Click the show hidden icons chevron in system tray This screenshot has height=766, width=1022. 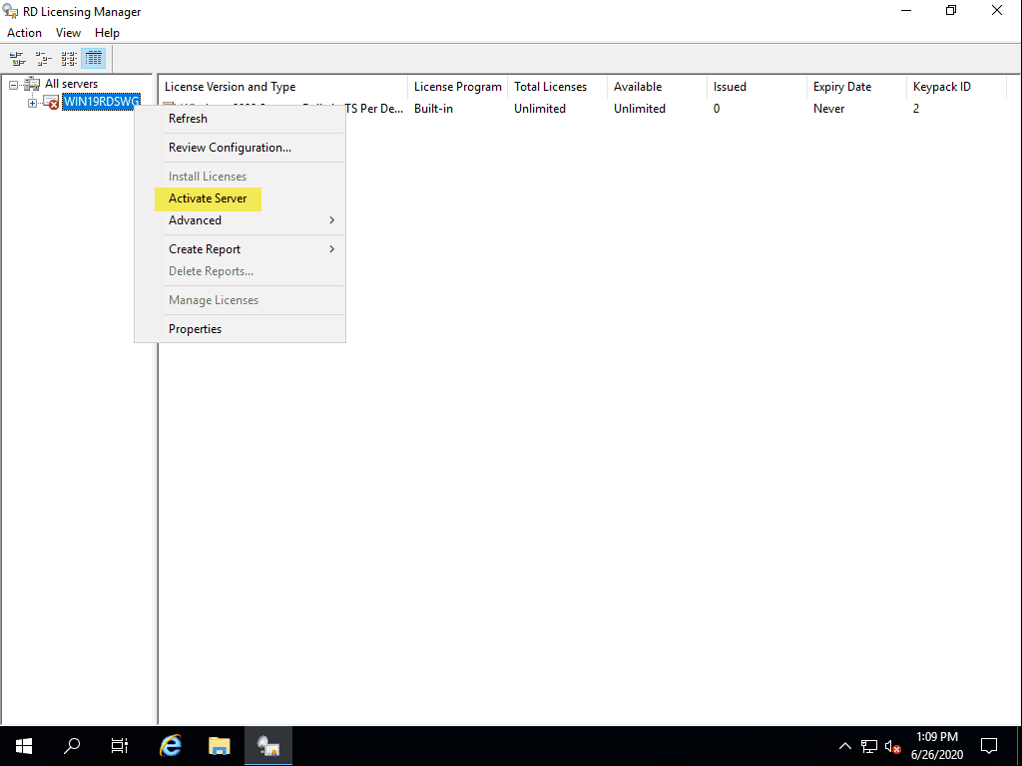[844, 745]
